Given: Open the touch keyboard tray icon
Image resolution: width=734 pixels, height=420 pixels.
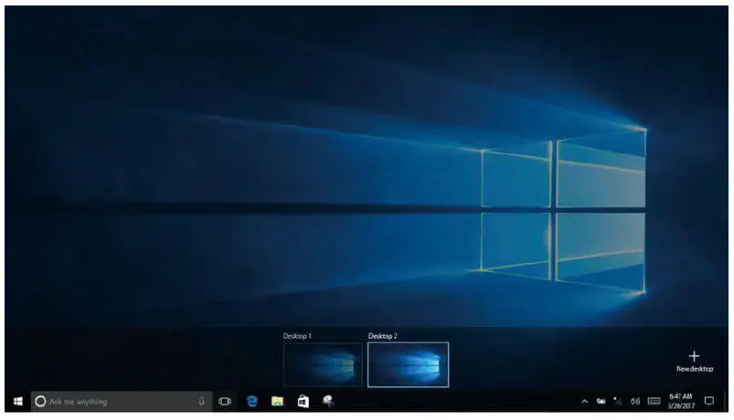Looking at the screenshot, I should click(654, 402).
